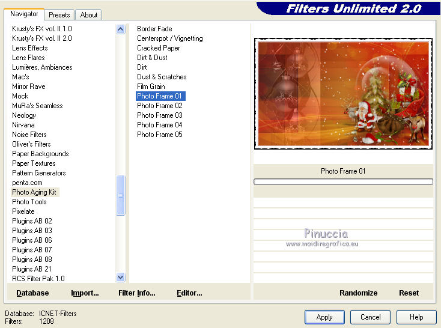This screenshot has width=441, height=328.
Task: Choose Noise Filters category
Action: pos(29,135)
